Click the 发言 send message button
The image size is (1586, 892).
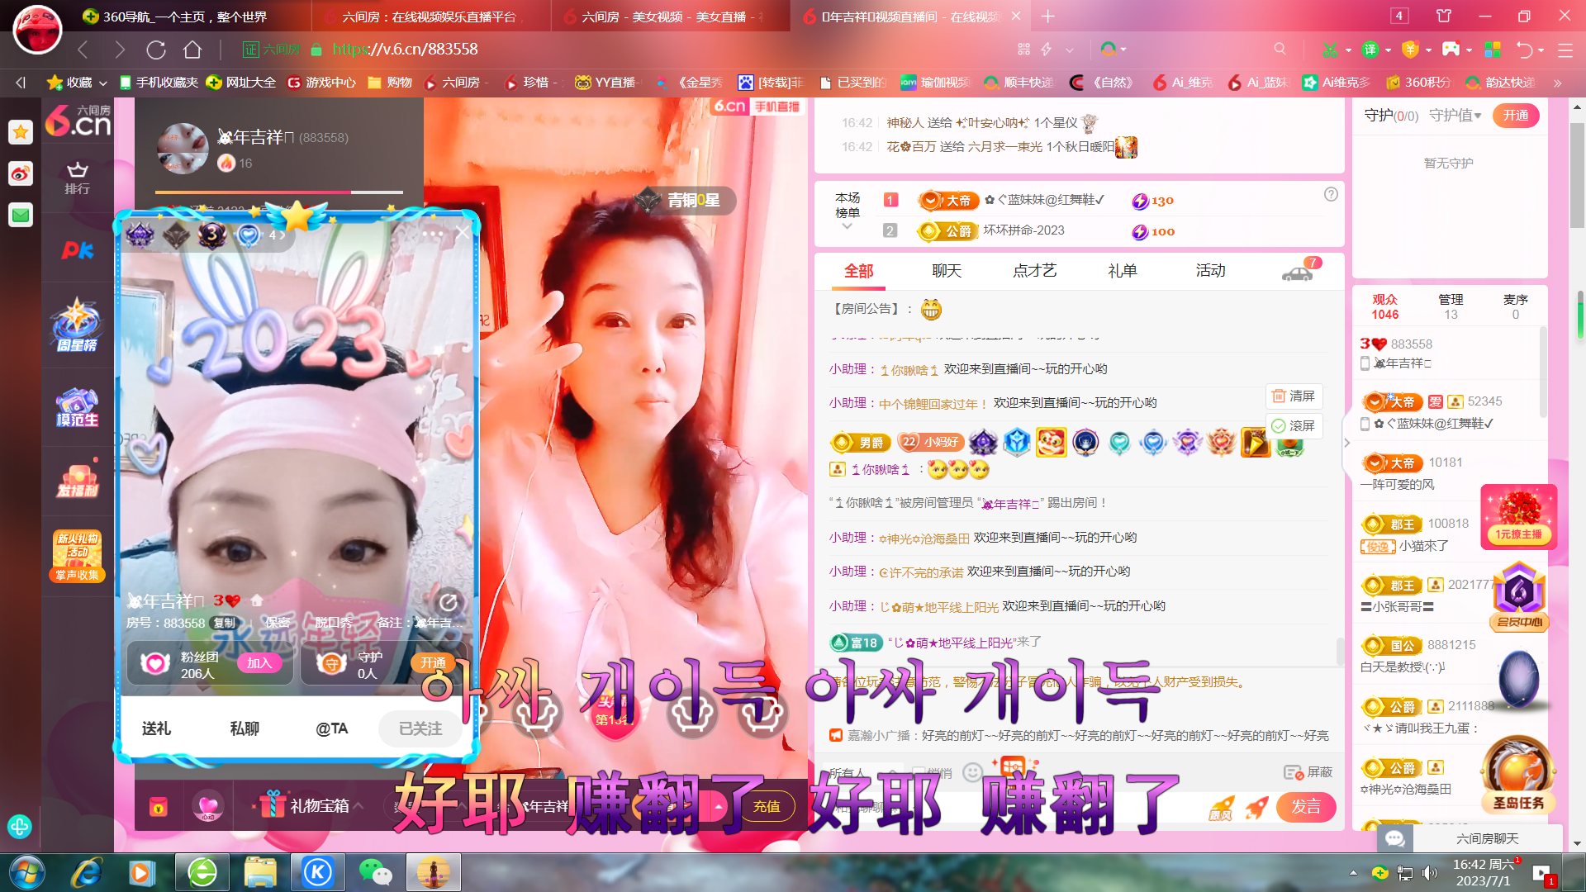1306,807
